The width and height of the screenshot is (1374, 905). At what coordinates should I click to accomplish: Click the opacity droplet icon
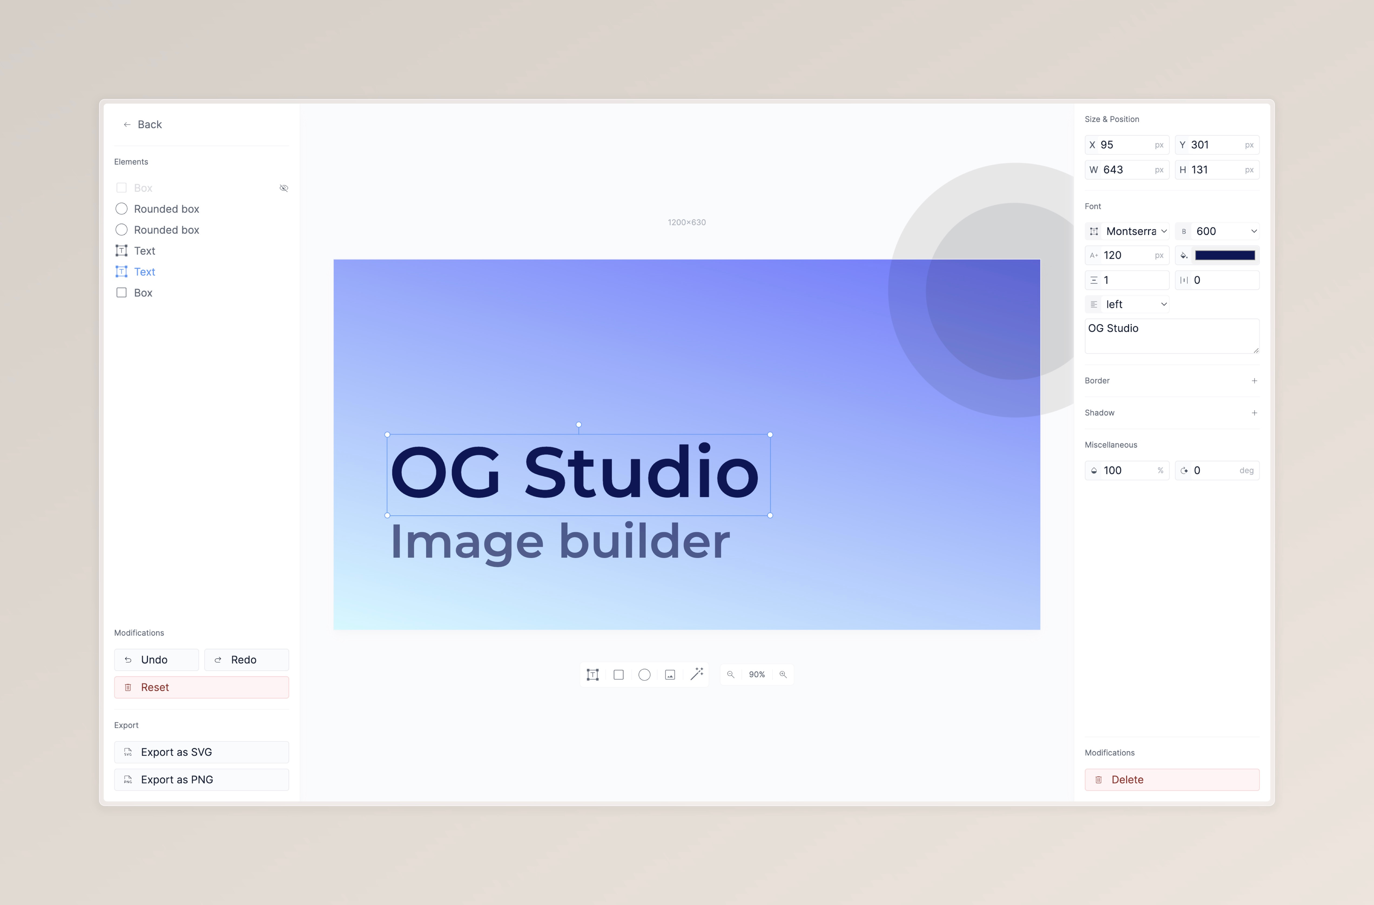[1094, 470]
